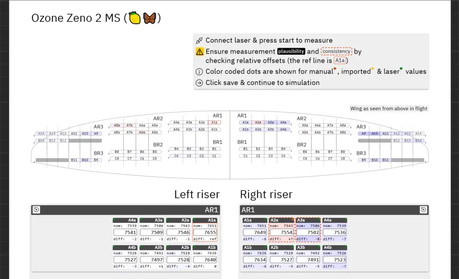
Task: Select A7a line label on left wing diagram
Action: 130,126
